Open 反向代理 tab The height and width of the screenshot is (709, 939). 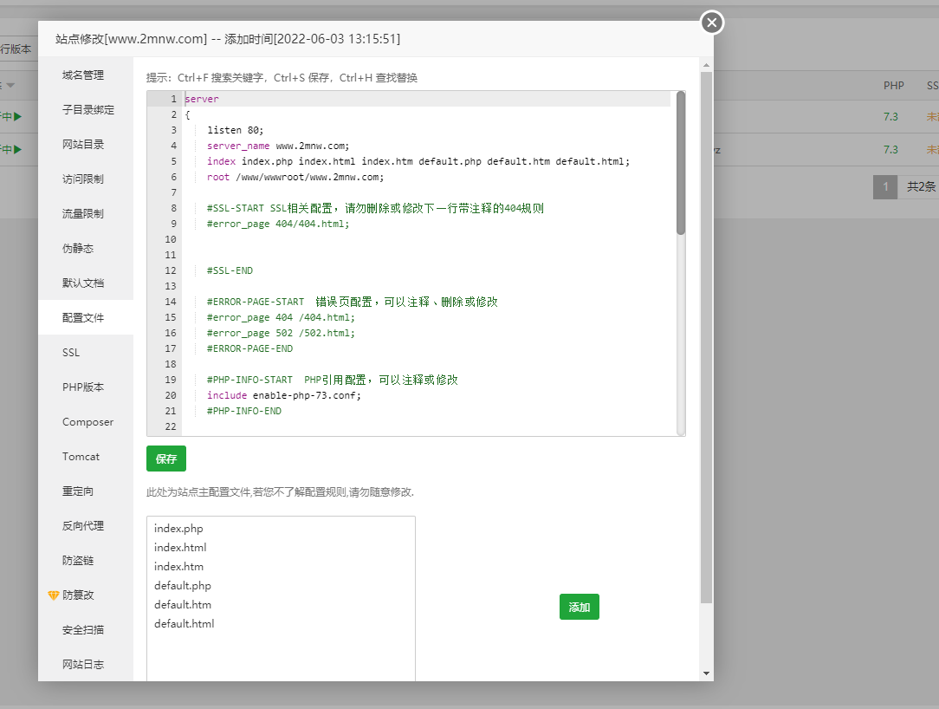(x=86, y=525)
